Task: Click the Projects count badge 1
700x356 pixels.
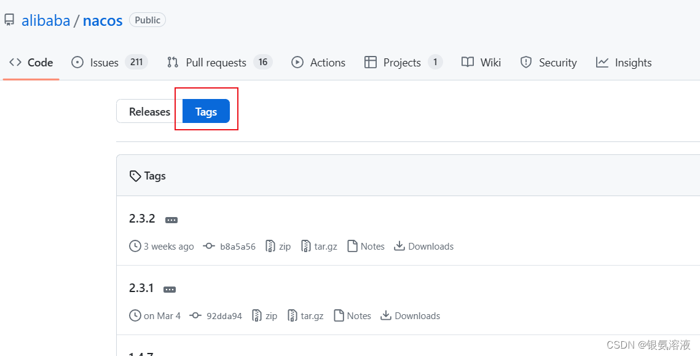Action: click(435, 62)
